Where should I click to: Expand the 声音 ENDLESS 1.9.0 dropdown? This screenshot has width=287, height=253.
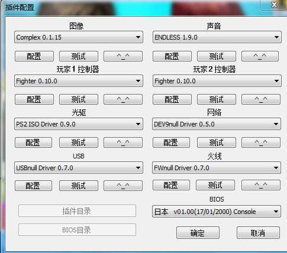[217, 37]
